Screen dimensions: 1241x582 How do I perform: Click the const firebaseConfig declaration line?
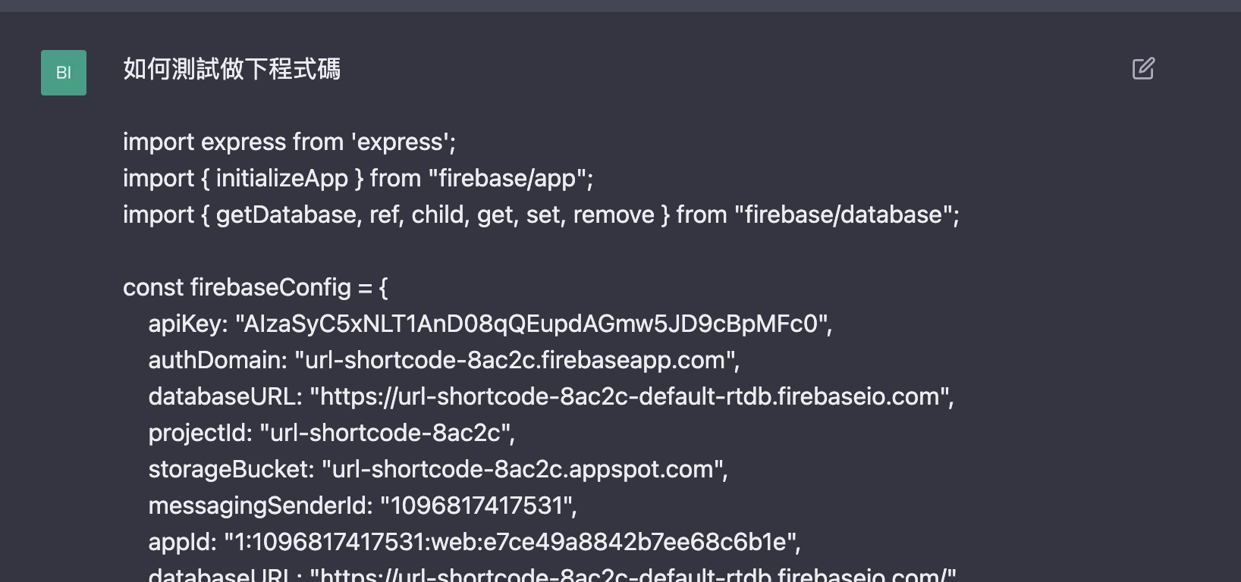point(255,287)
